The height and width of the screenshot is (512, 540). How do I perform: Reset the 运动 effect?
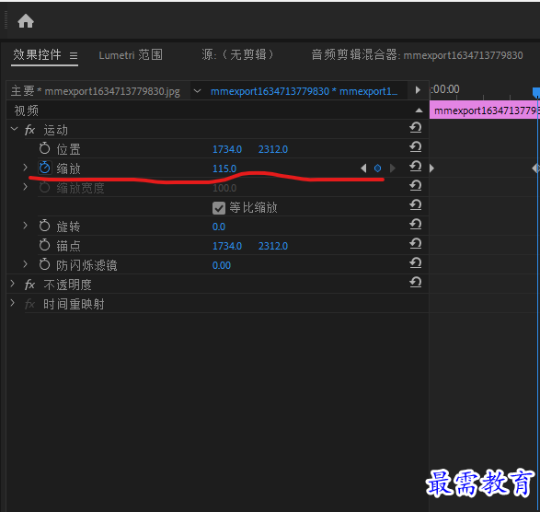click(x=416, y=128)
